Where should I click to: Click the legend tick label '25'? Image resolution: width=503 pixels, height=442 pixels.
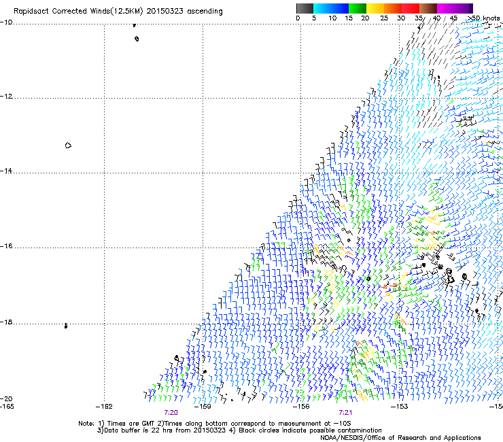coord(383,18)
